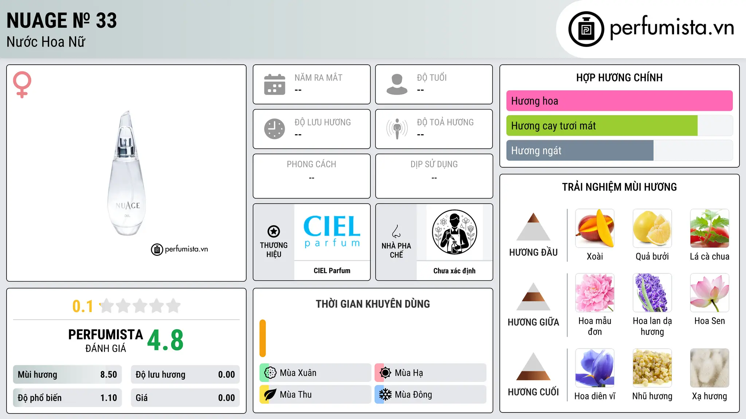Click the Hương giữa pyramid icon
Screen dimensions: 746x419
(x=533, y=296)
